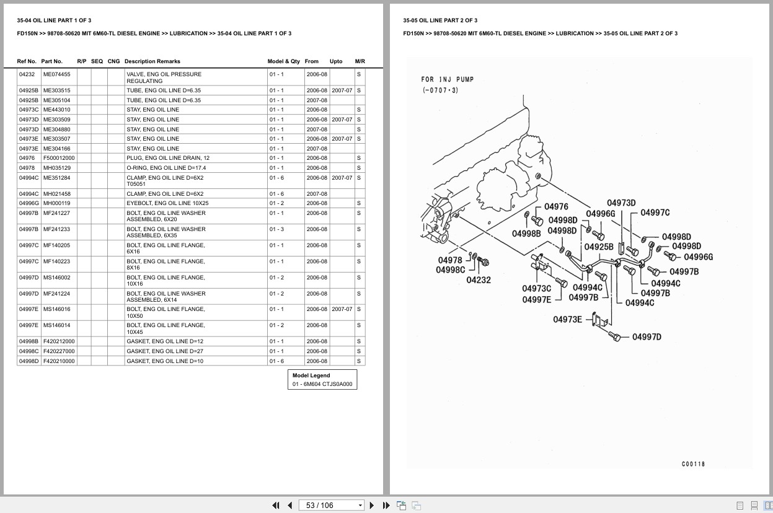The image size is (773, 513).
Task: Select part number MH021458
Action: point(56,194)
